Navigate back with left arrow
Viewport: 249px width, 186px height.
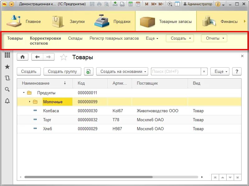tap(37, 57)
